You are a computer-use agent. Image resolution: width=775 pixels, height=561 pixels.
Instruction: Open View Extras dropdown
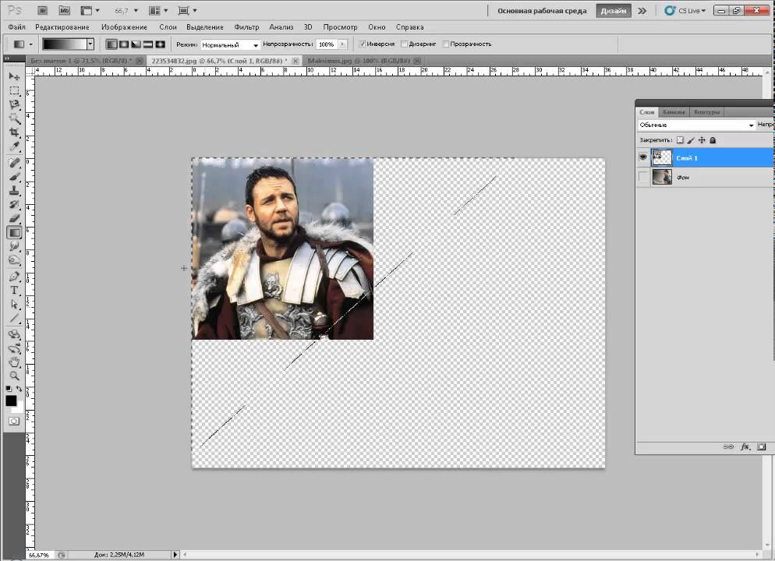(90, 10)
